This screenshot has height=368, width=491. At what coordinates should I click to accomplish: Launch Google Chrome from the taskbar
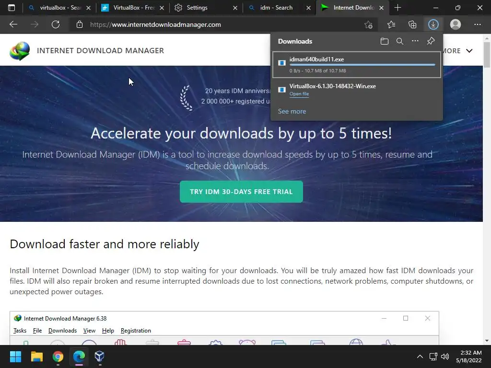tap(58, 356)
